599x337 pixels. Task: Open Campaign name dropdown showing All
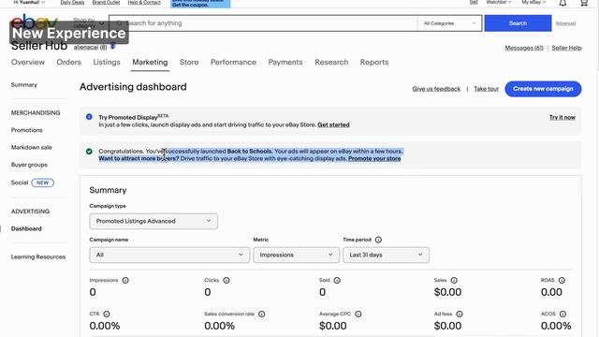coord(169,255)
